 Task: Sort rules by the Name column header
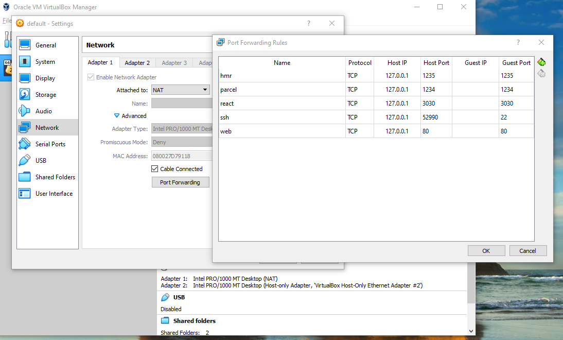pos(282,62)
